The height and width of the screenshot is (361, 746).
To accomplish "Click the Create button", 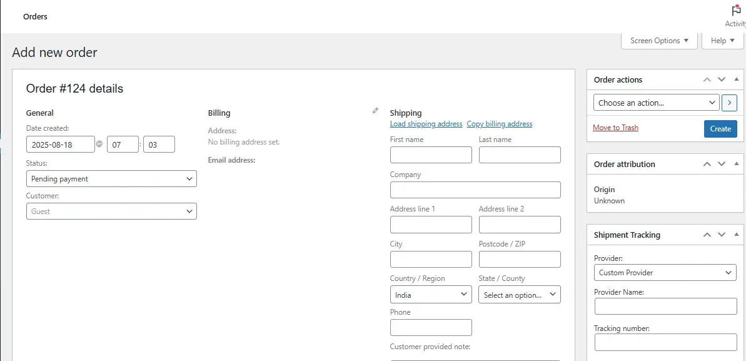I will (x=720, y=128).
